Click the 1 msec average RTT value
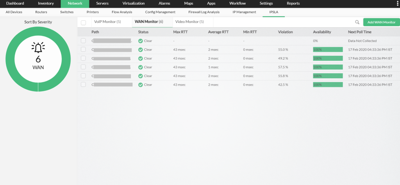This screenshot has width=400, height=185. 213,67
